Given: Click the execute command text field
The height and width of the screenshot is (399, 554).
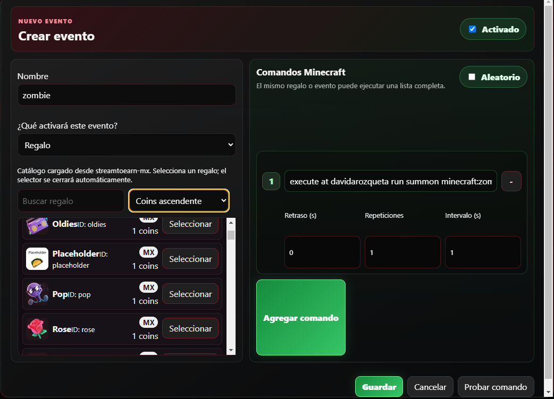Looking at the screenshot, I should click(390, 181).
